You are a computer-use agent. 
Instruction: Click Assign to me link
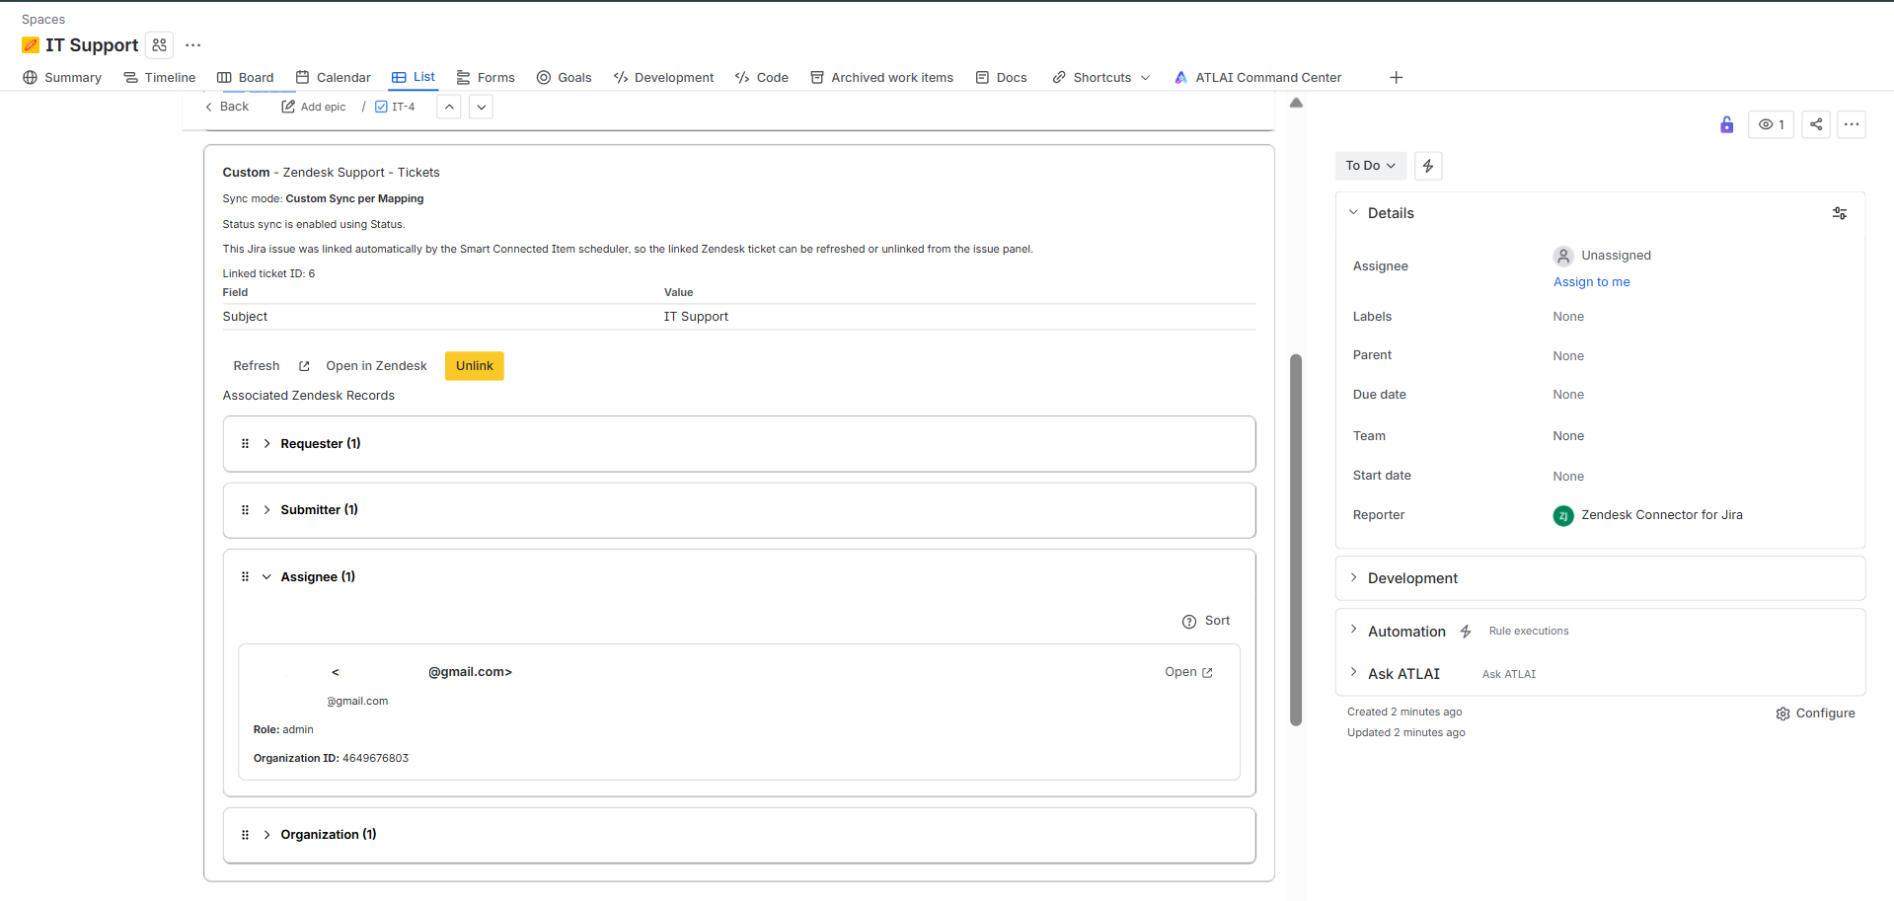(1592, 282)
